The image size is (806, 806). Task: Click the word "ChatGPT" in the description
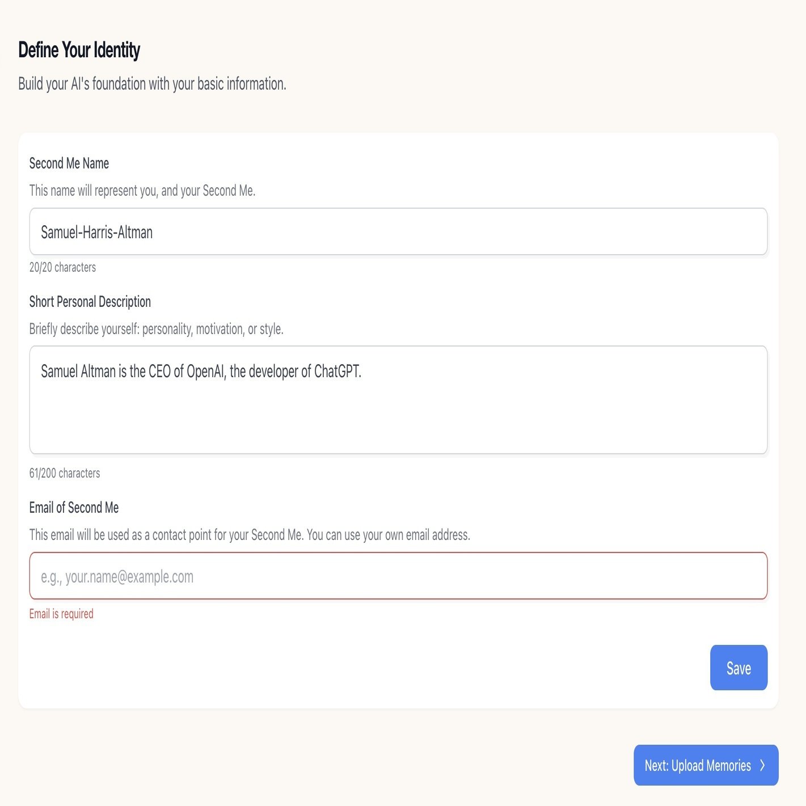pos(337,372)
